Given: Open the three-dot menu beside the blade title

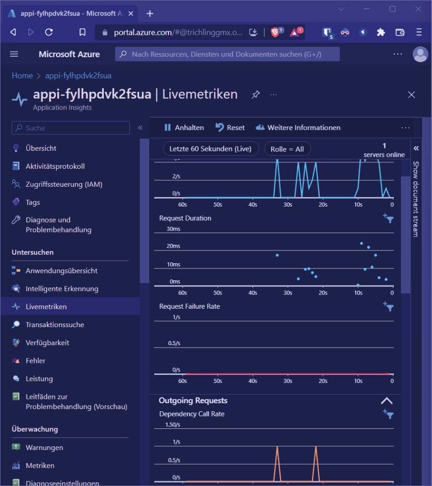Looking at the screenshot, I should [x=273, y=95].
